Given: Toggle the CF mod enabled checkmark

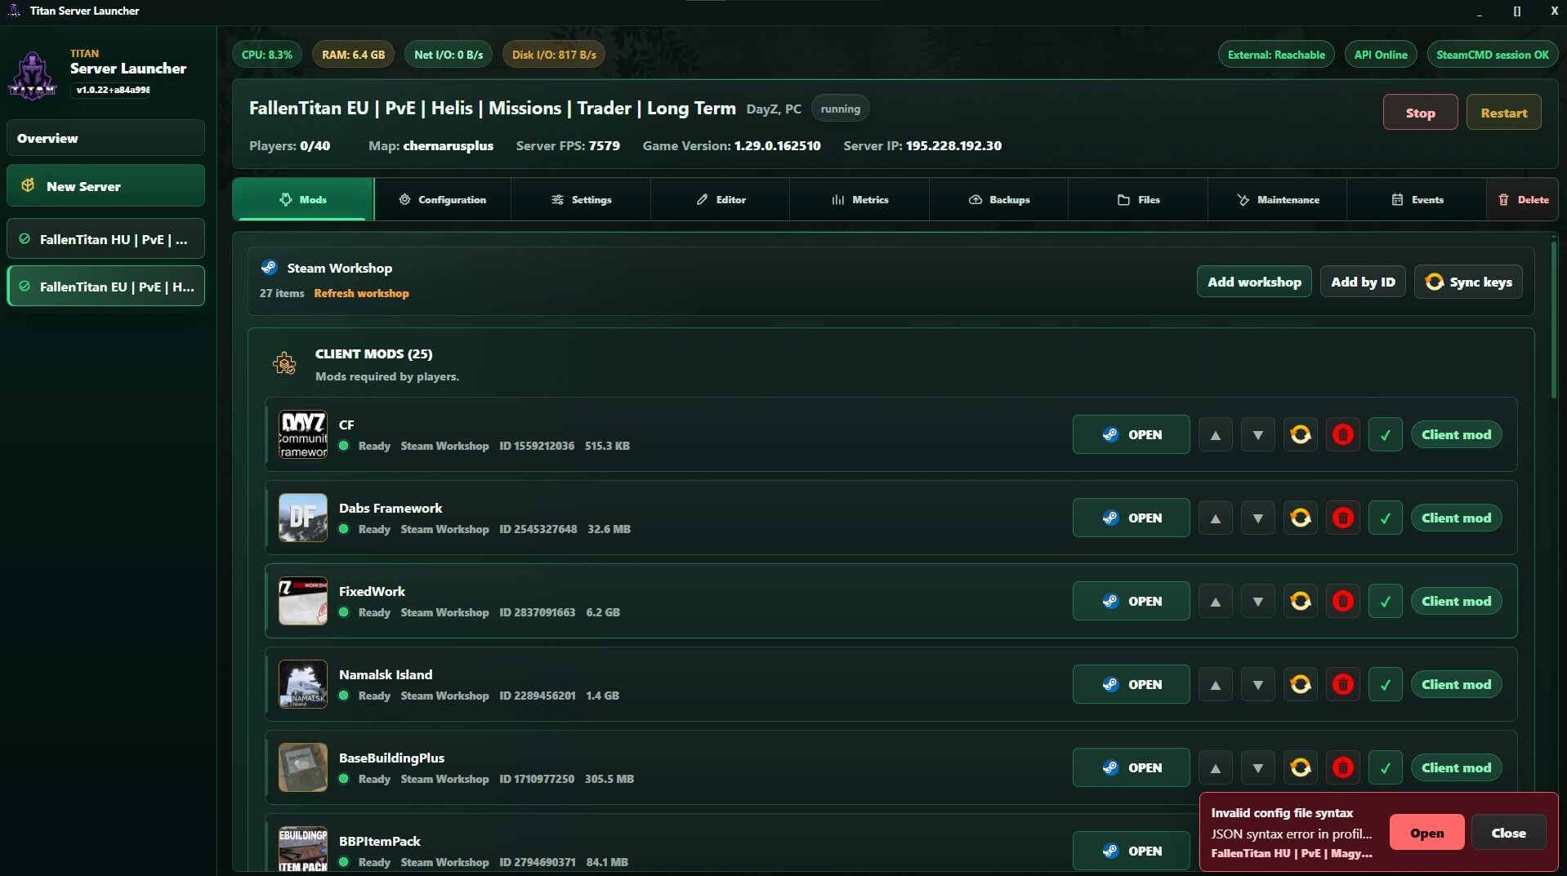Looking at the screenshot, I should 1385,434.
